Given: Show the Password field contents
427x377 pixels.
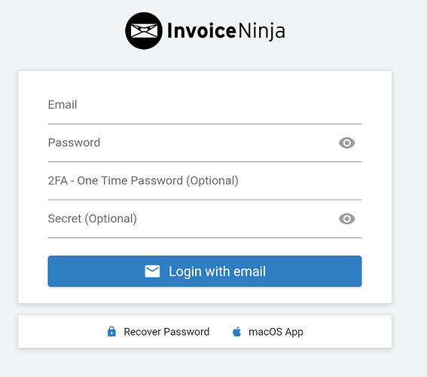Looking at the screenshot, I should [346, 143].
